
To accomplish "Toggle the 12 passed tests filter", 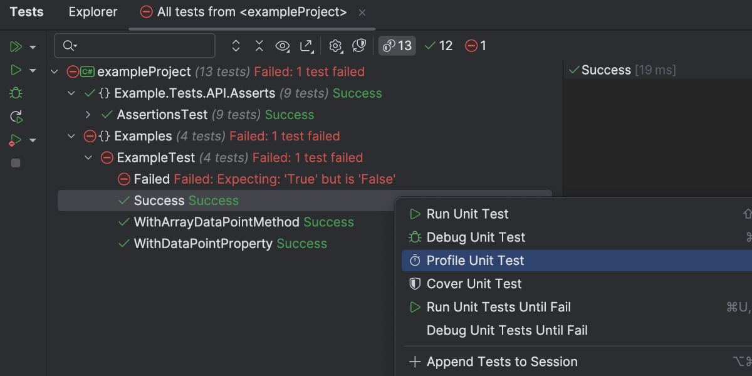I will [x=439, y=46].
